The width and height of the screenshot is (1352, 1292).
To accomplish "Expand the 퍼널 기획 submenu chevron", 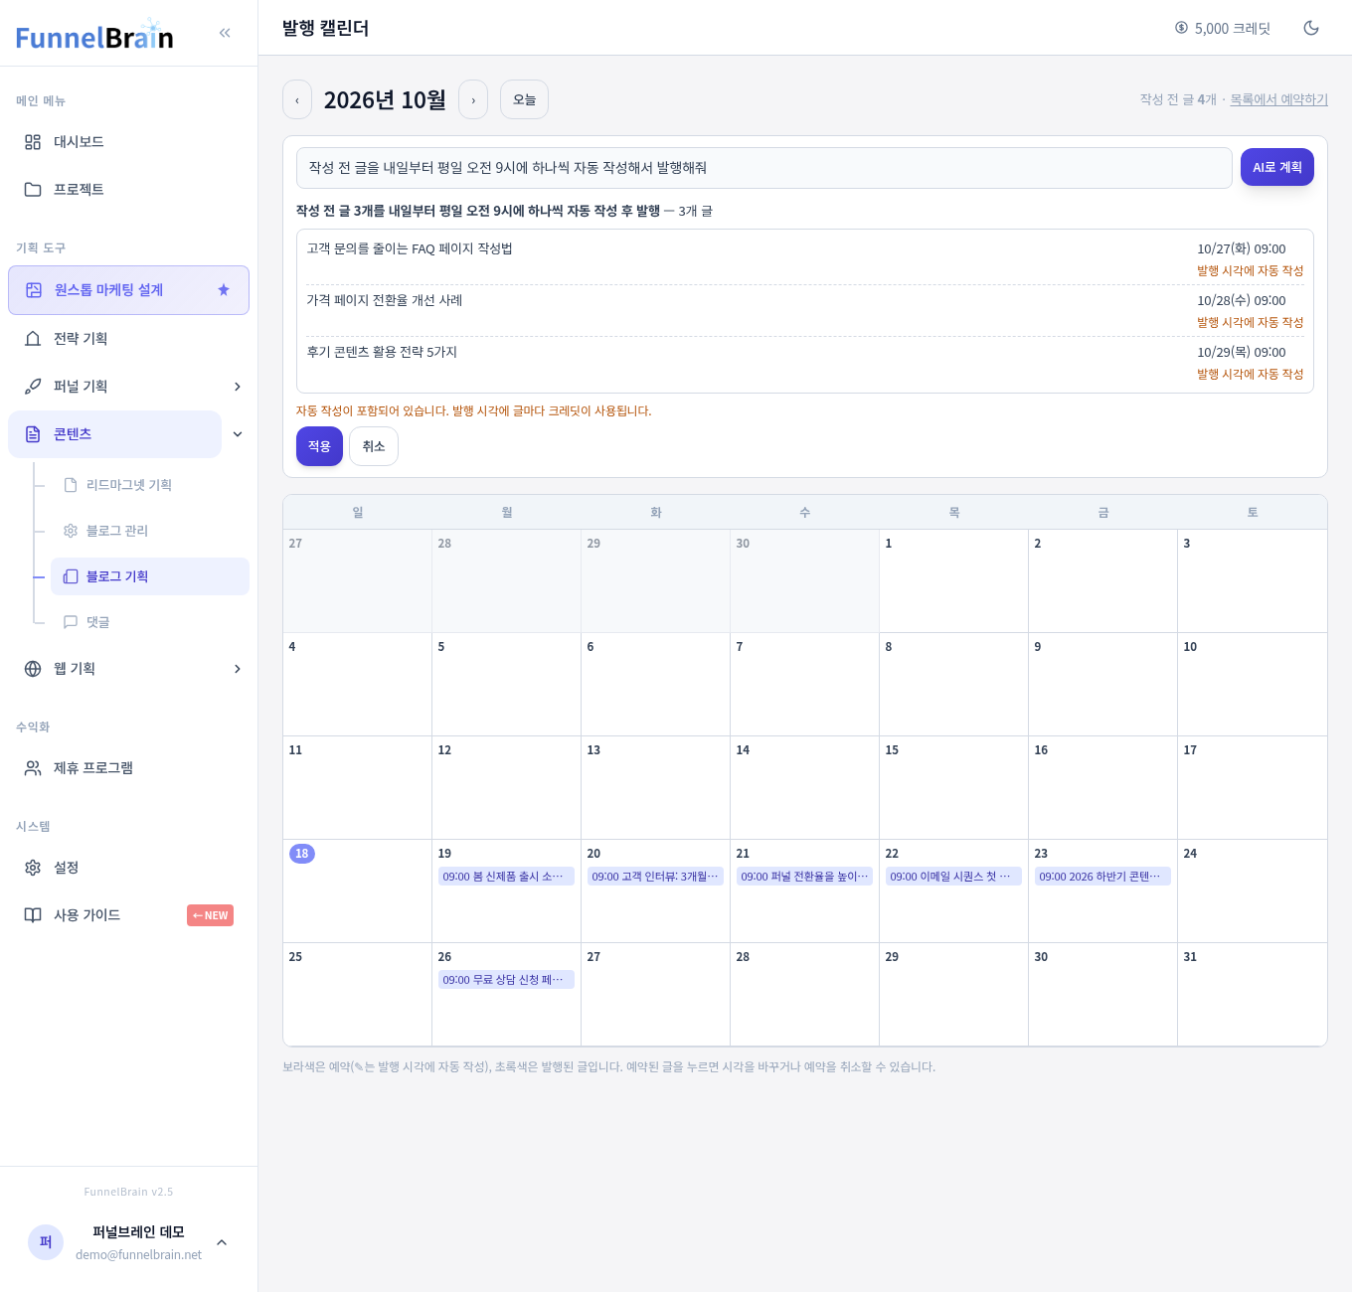I will tap(238, 387).
